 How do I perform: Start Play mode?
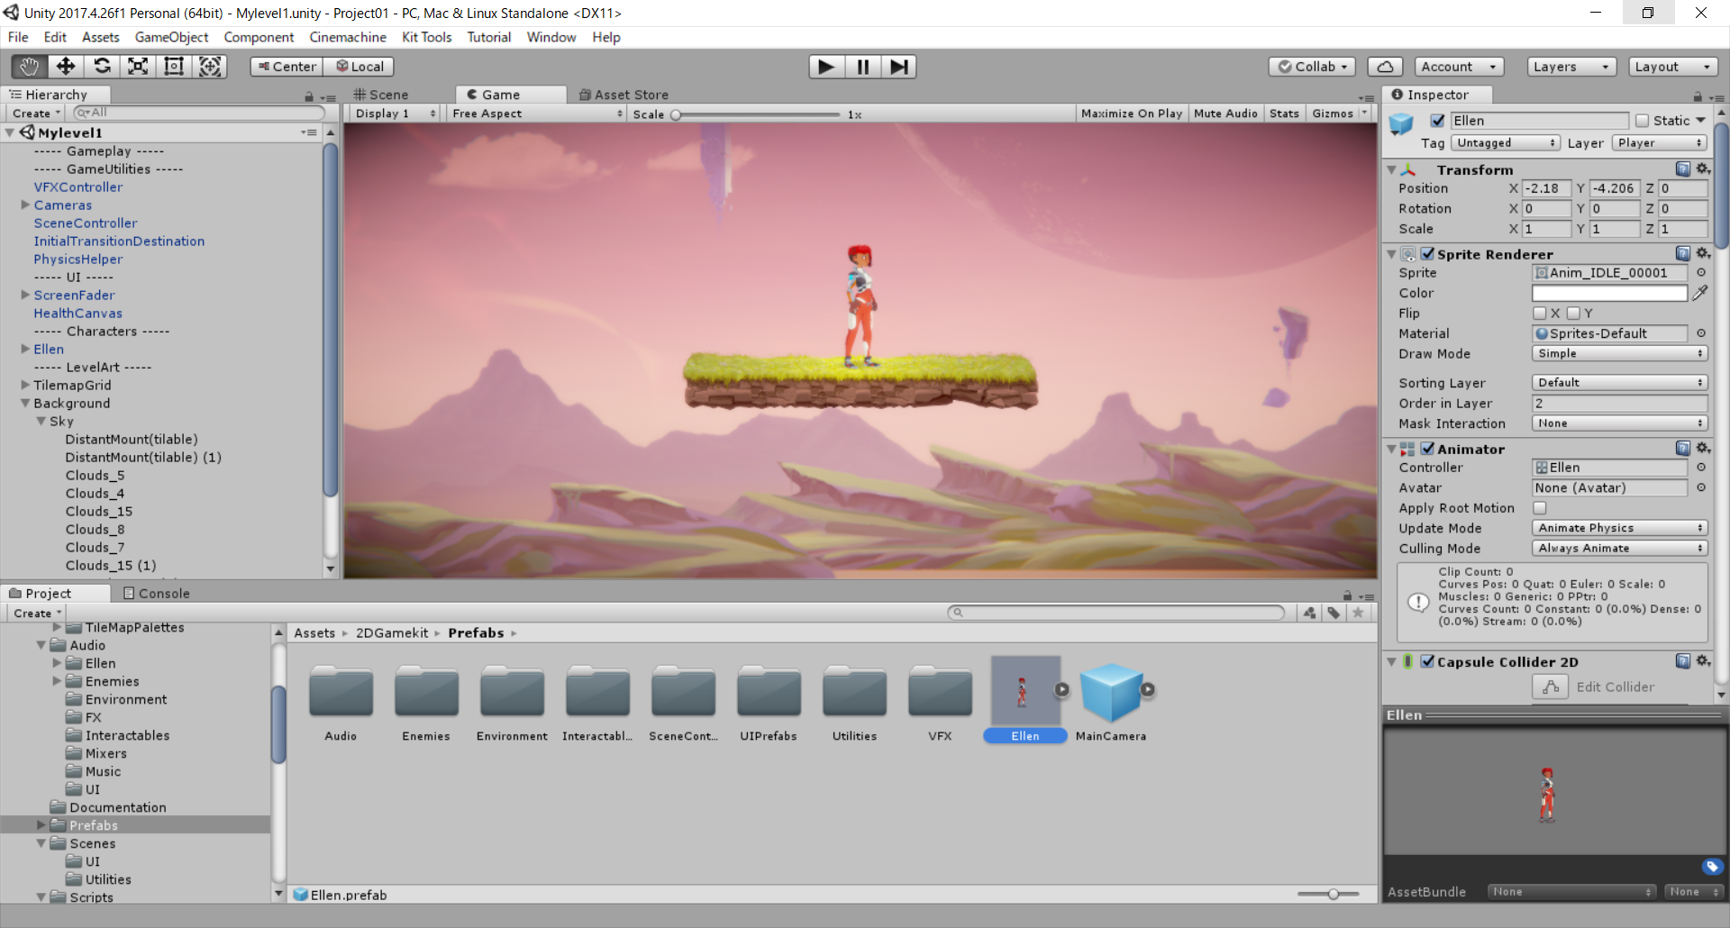click(x=825, y=67)
